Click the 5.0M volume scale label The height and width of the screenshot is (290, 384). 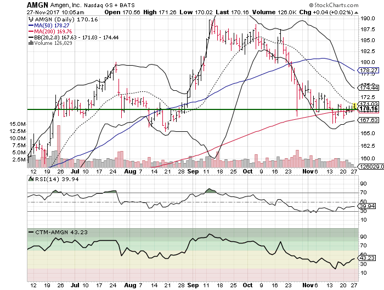(19, 153)
